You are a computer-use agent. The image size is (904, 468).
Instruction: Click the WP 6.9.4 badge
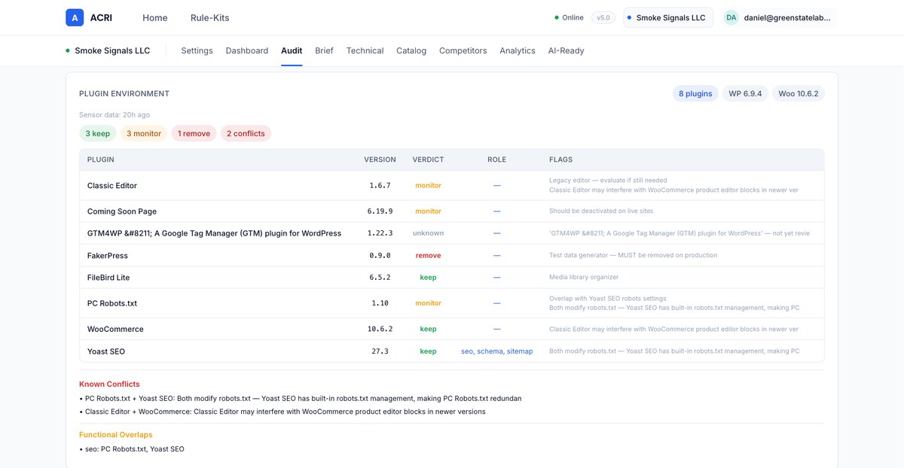click(x=745, y=94)
